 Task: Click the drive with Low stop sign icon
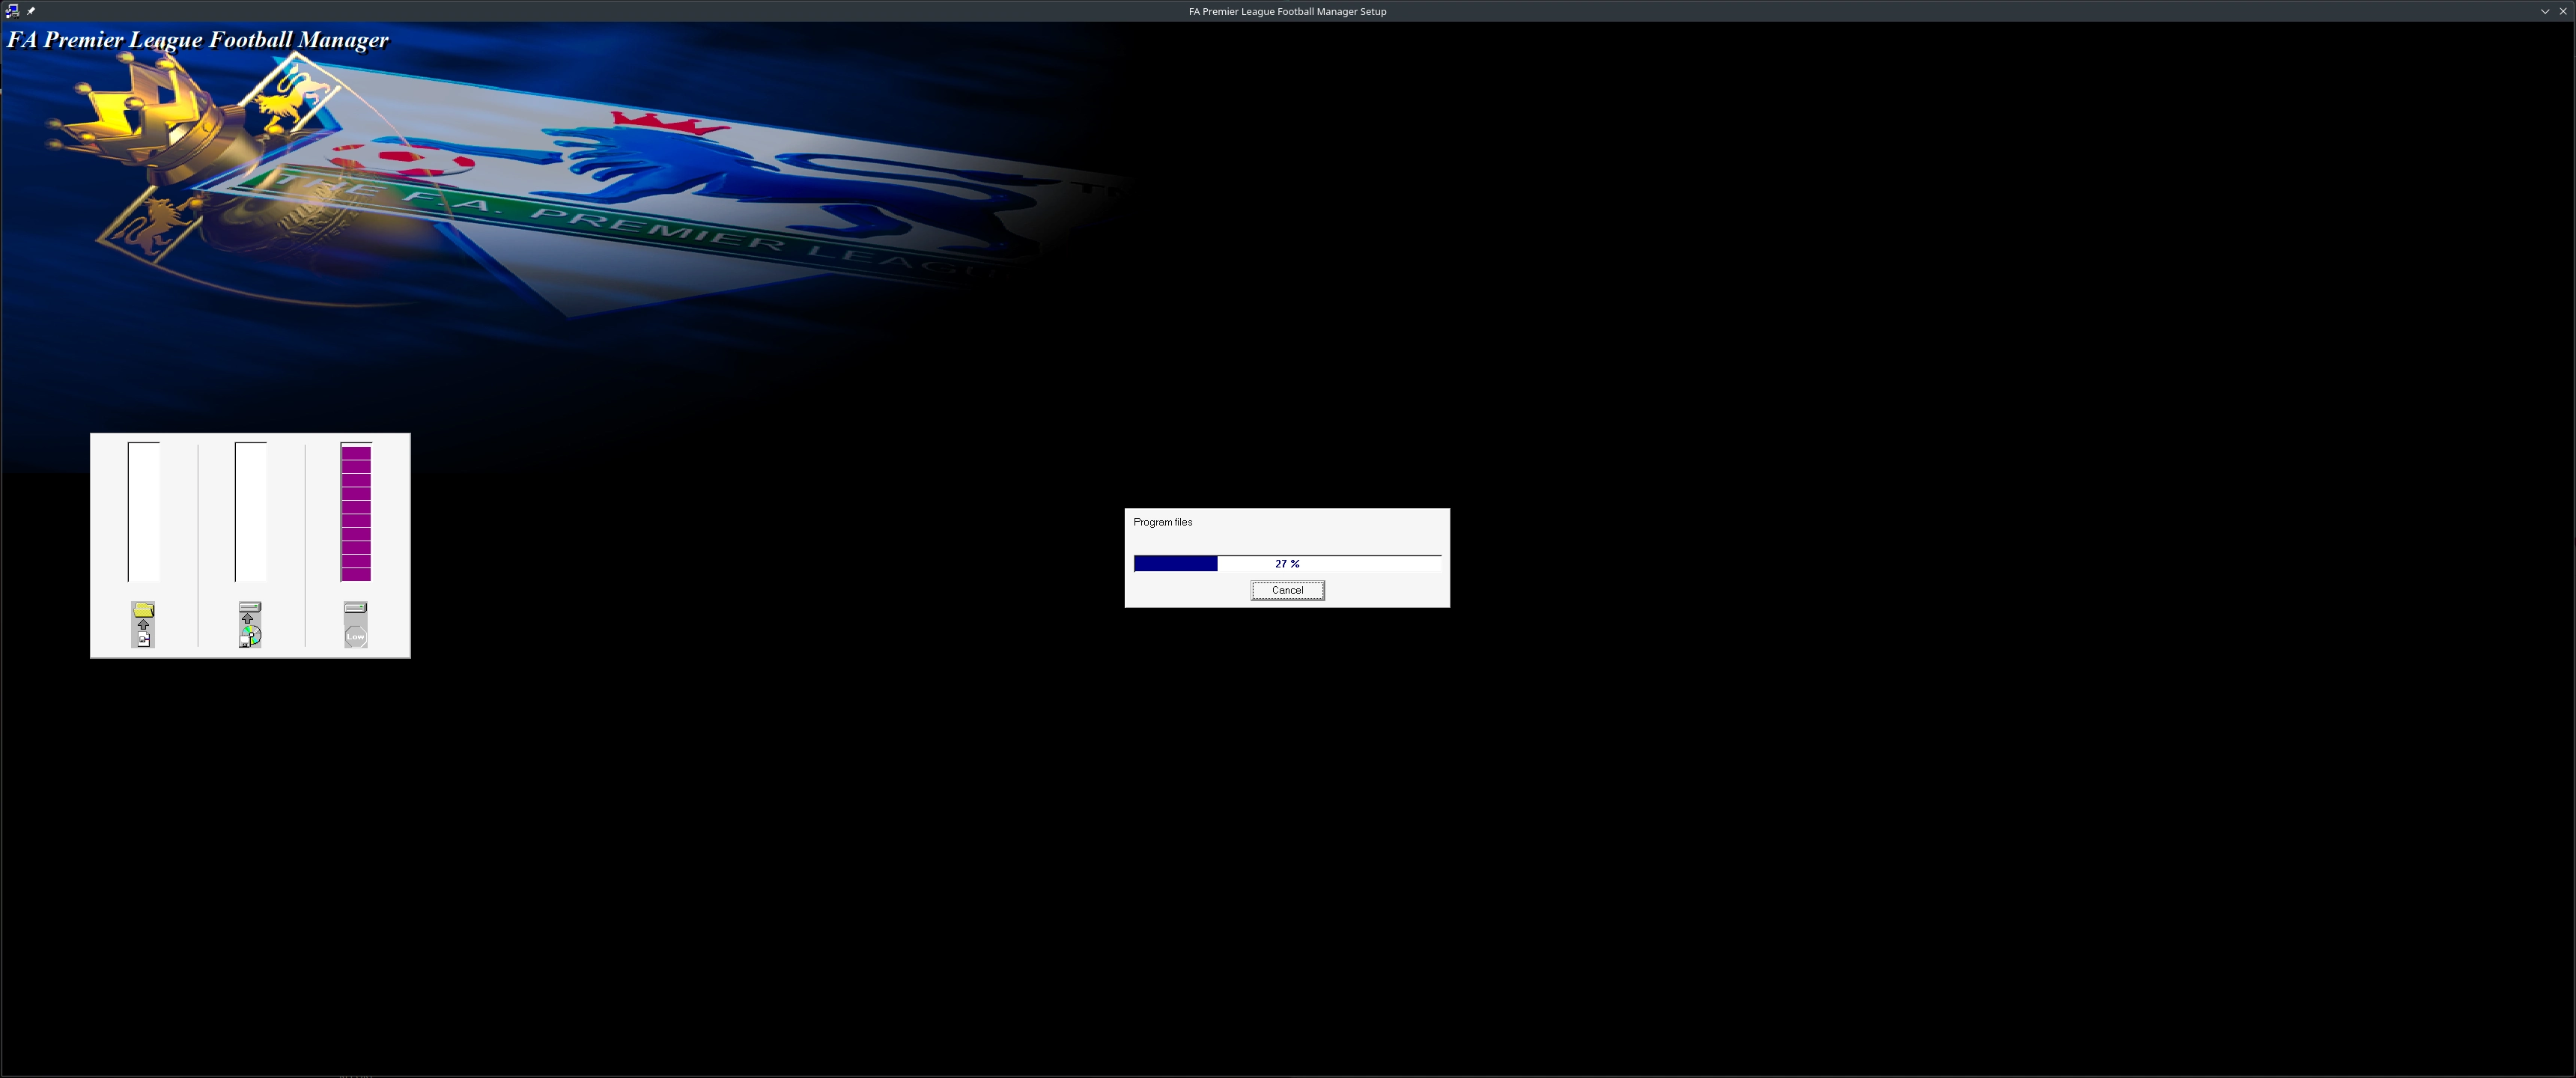click(x=356, y=625)
